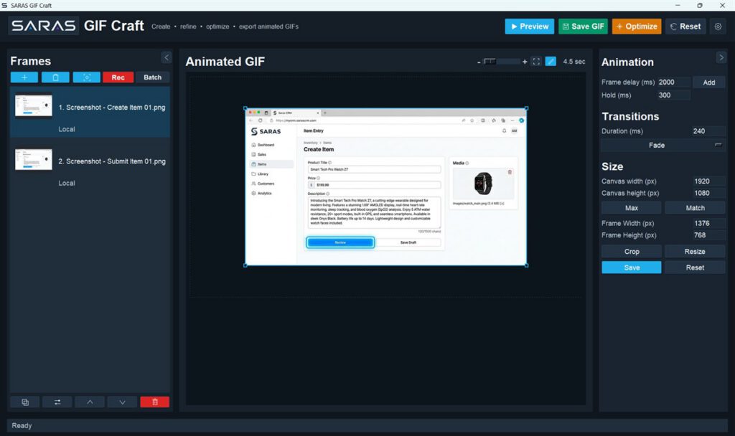
Task: Click the blue Save button in Size section
Action: click(632, 267)
